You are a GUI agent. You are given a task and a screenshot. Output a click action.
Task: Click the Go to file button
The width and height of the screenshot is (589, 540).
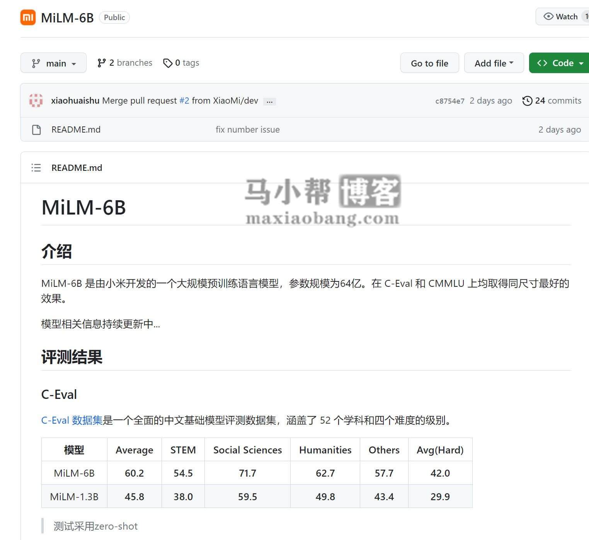[x=429, y=63]
